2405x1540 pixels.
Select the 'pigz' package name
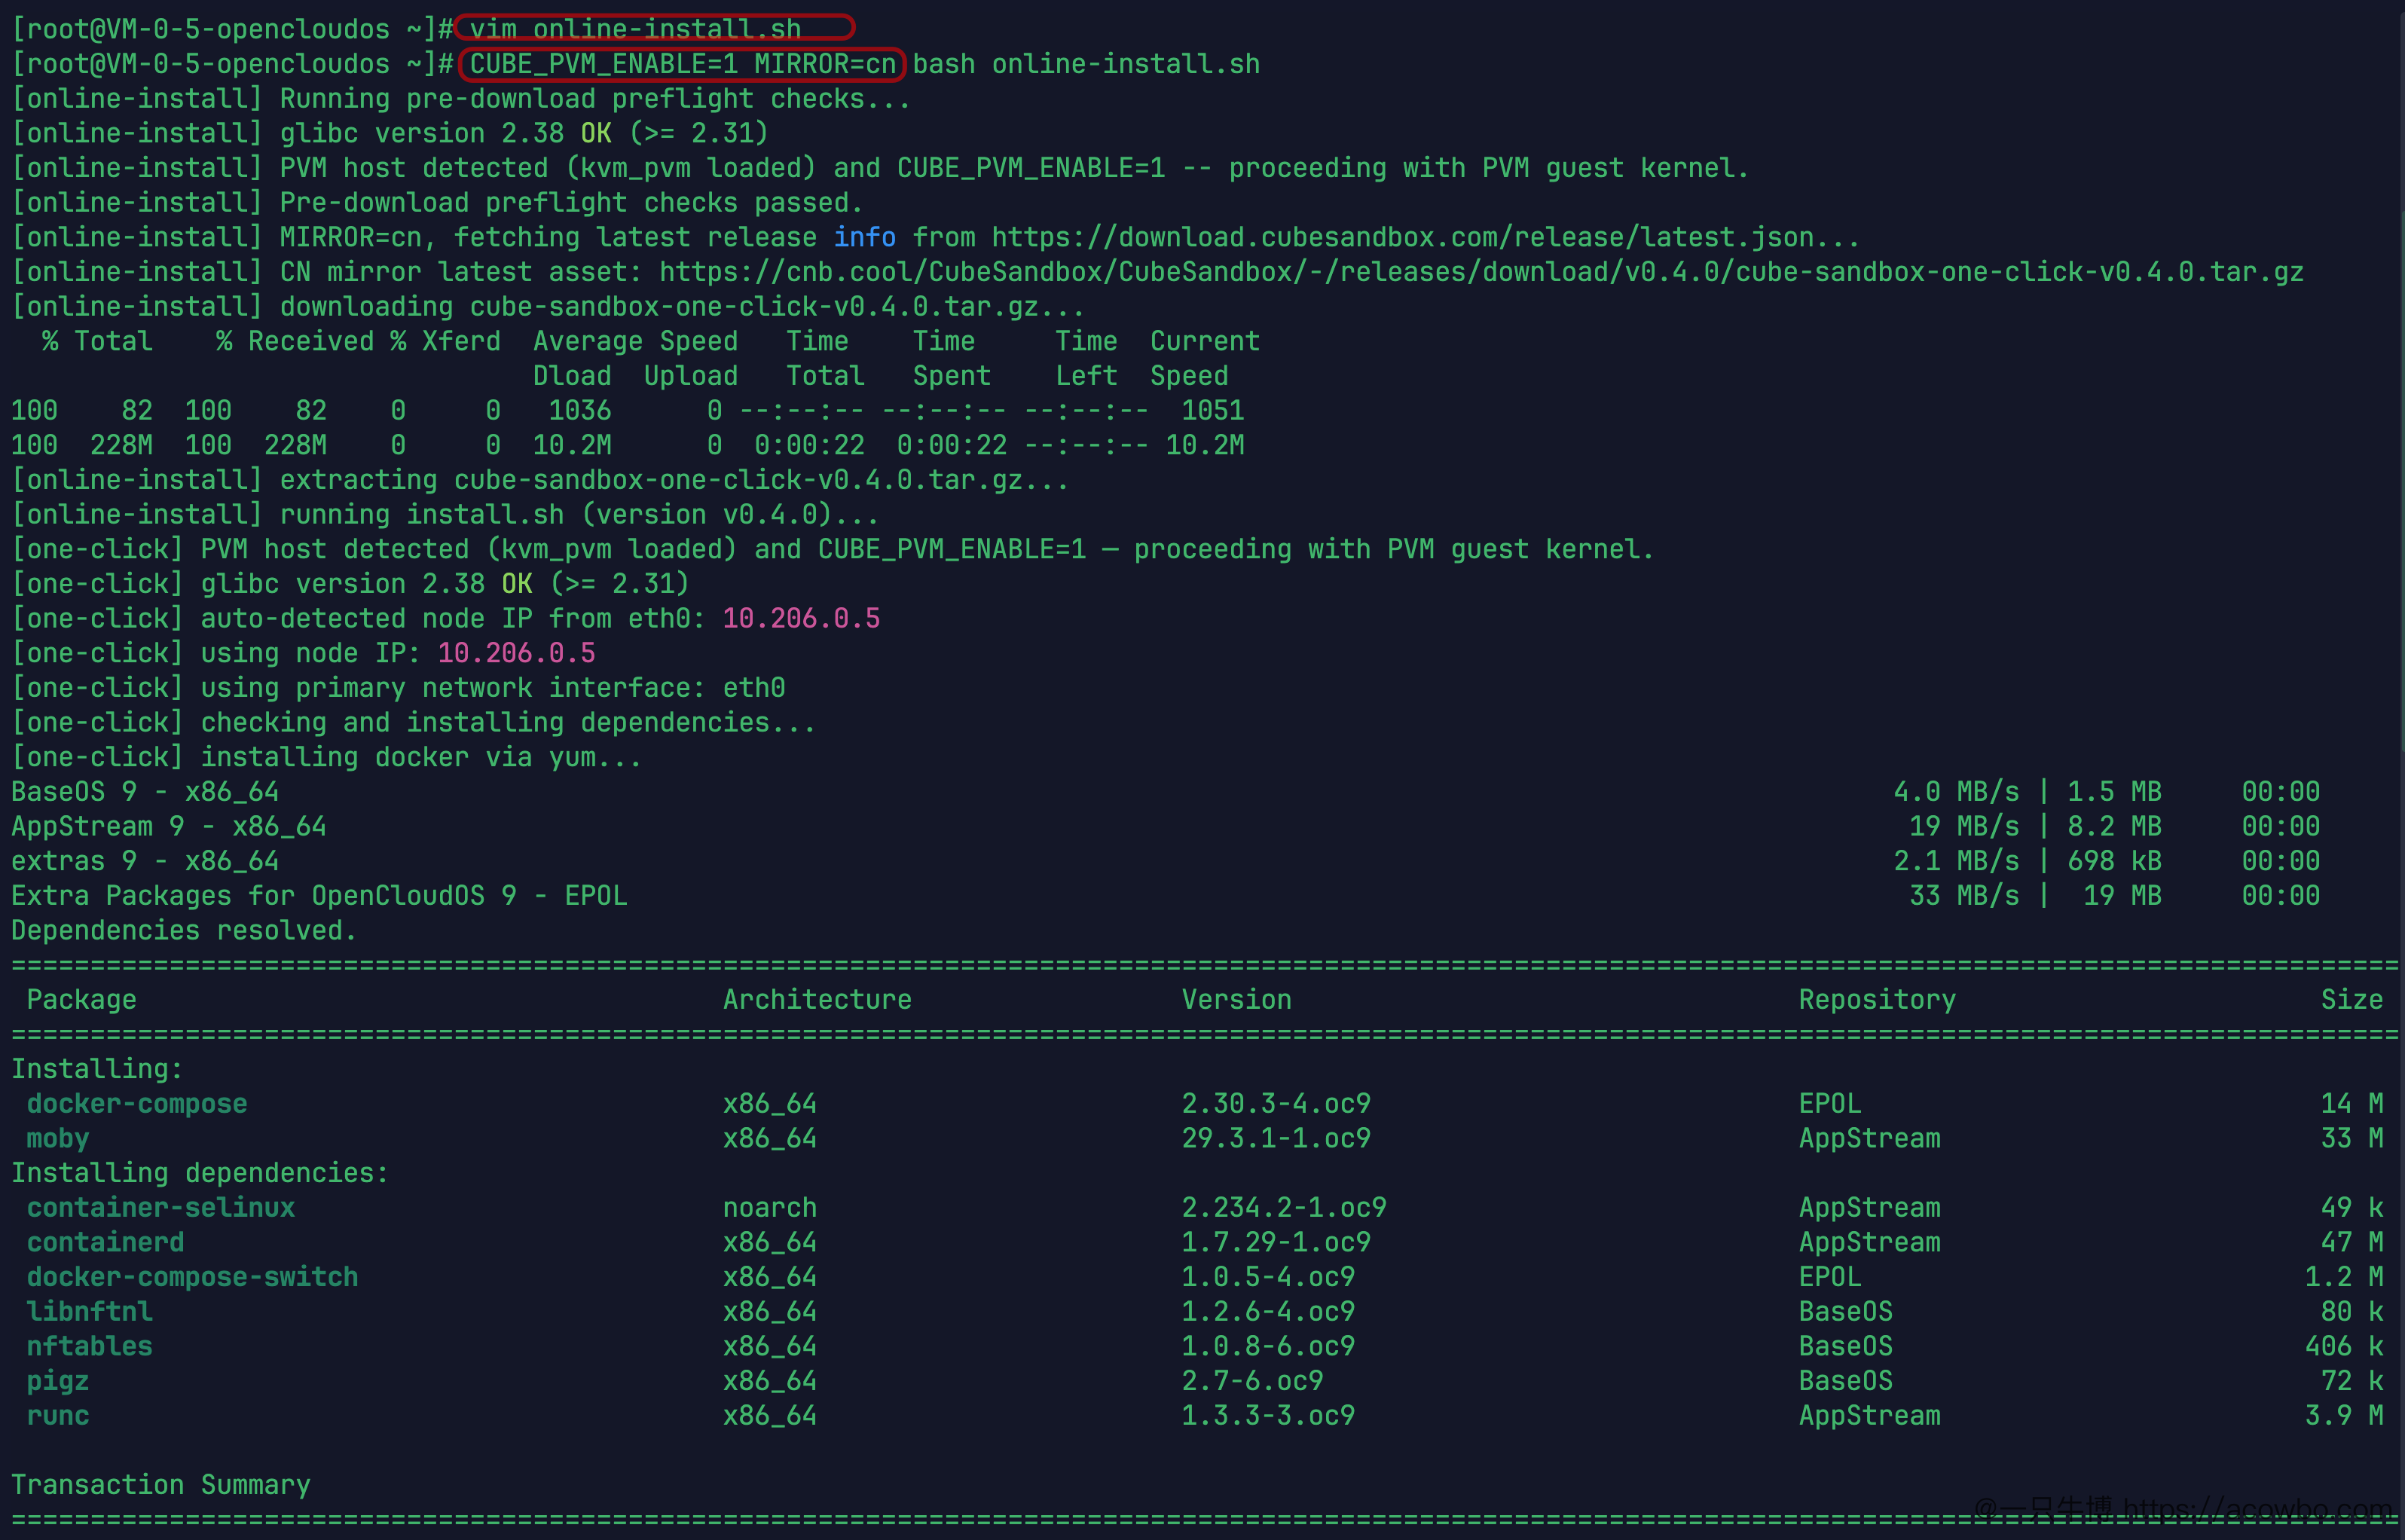point(58,1381)
